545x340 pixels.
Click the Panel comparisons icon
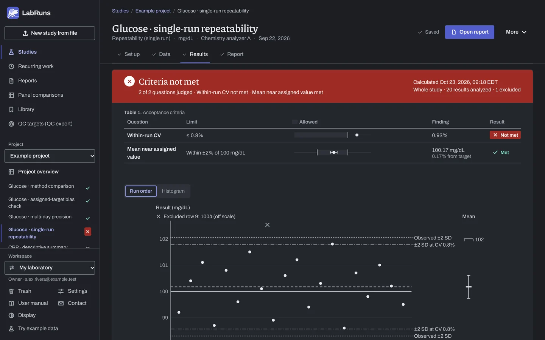coord(11,95)
